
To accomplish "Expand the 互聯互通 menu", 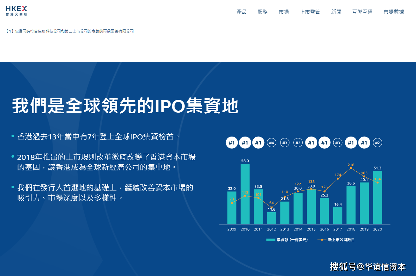I will coord(362,12).
